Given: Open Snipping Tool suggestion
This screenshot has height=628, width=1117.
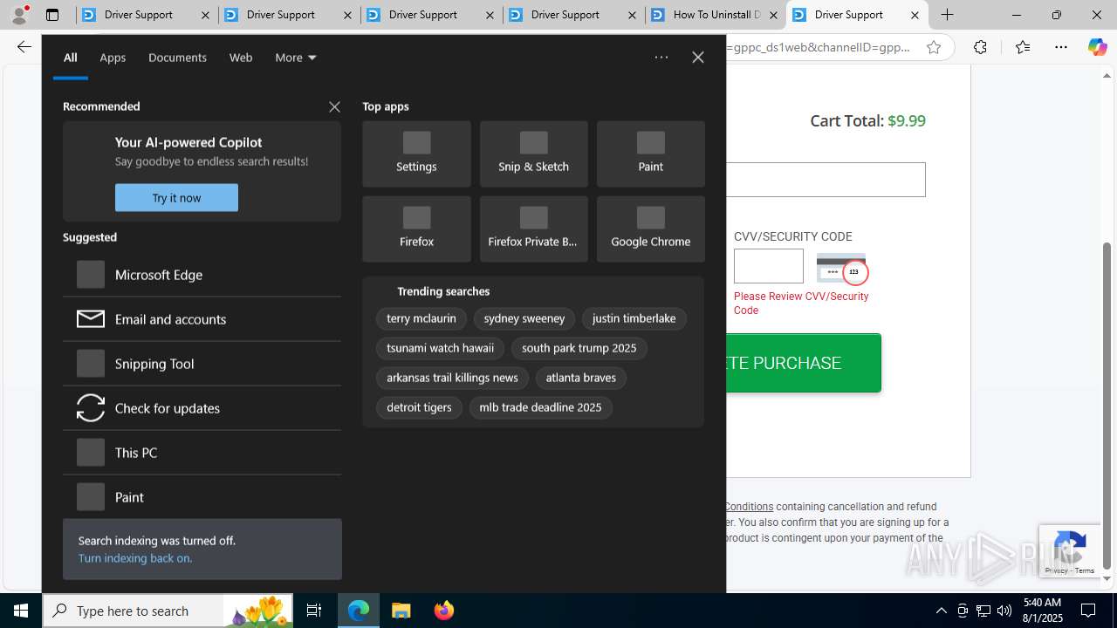Looking at the screenshot, I should point(202,364).
